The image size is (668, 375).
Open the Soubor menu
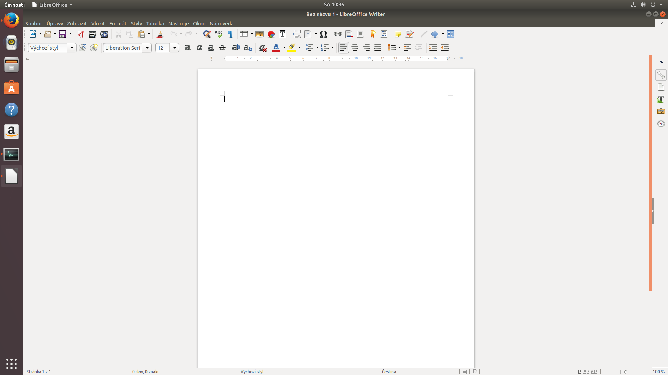34,24
